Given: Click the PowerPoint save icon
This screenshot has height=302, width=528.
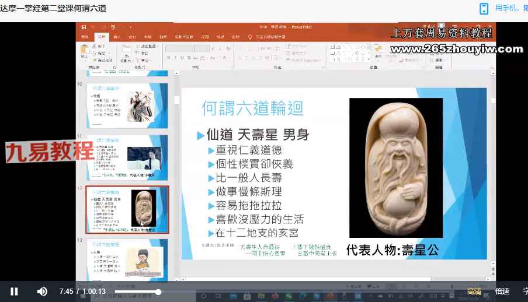Looking at the screenshot, I should [84, 27].
